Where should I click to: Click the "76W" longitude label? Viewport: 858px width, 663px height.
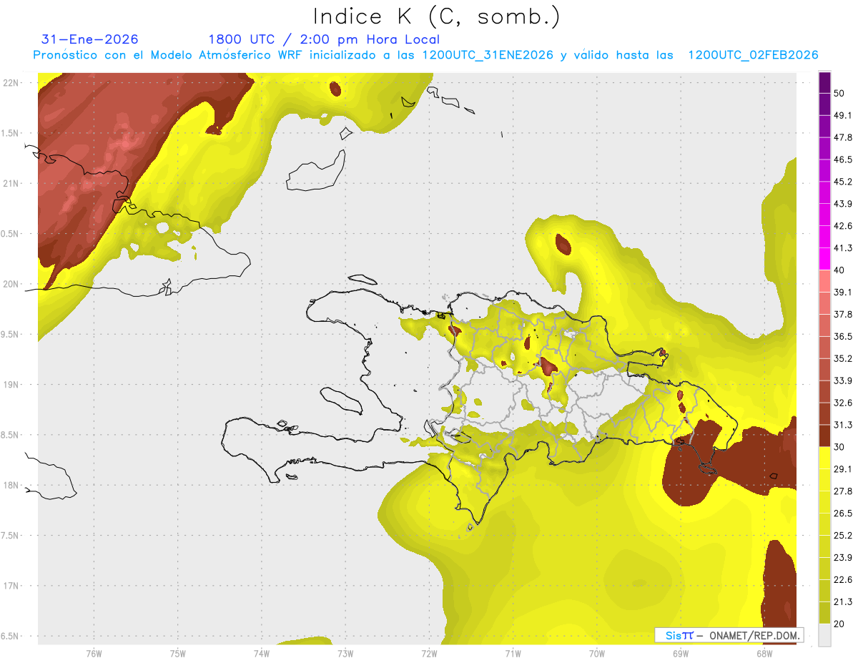(94, 654)
